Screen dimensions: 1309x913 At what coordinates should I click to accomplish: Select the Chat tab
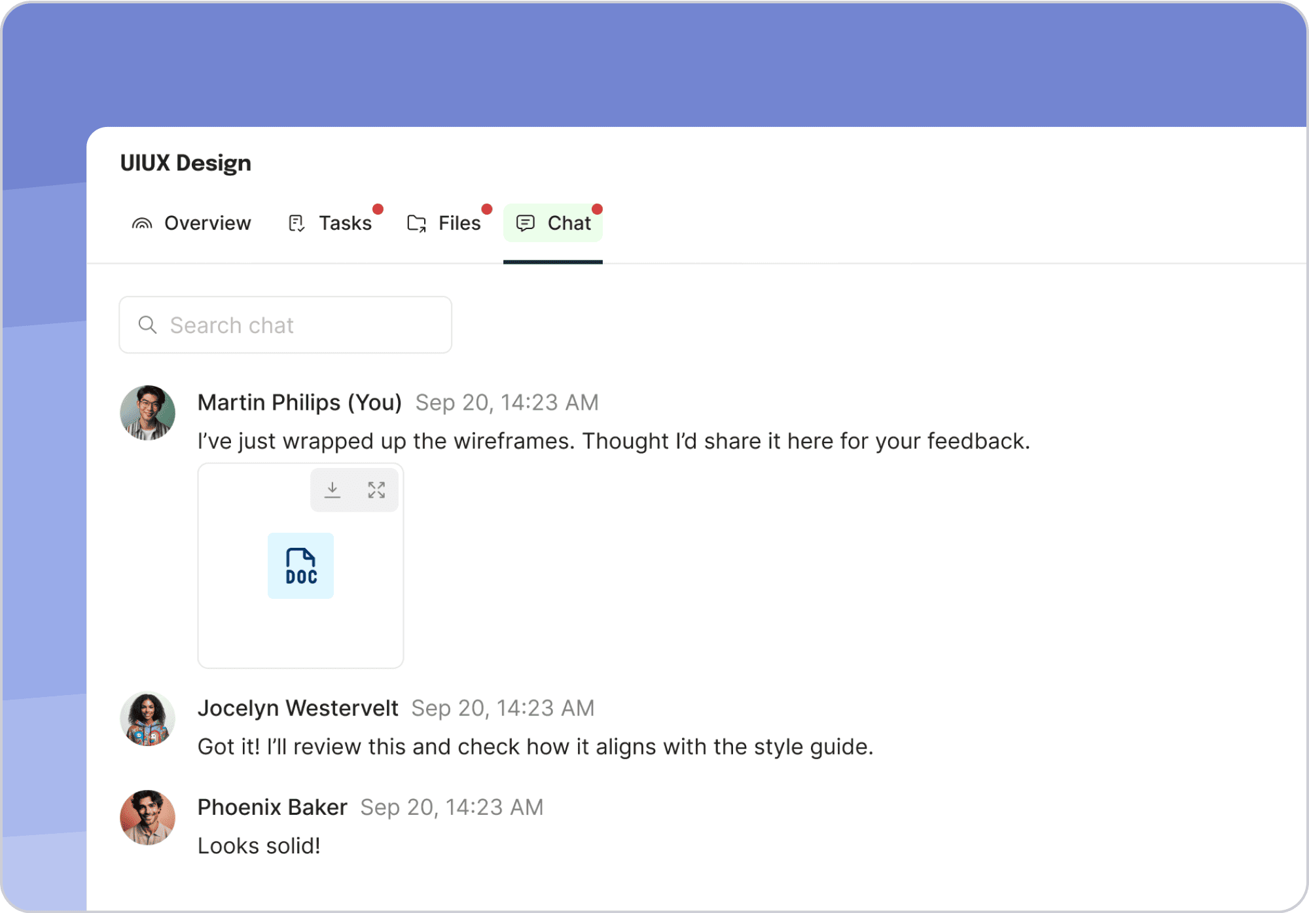(x=569, y=224)
